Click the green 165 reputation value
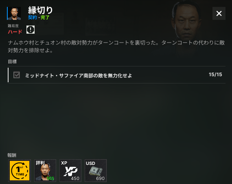The height and width of the screenshot is (184, 232). coord(50,178)
